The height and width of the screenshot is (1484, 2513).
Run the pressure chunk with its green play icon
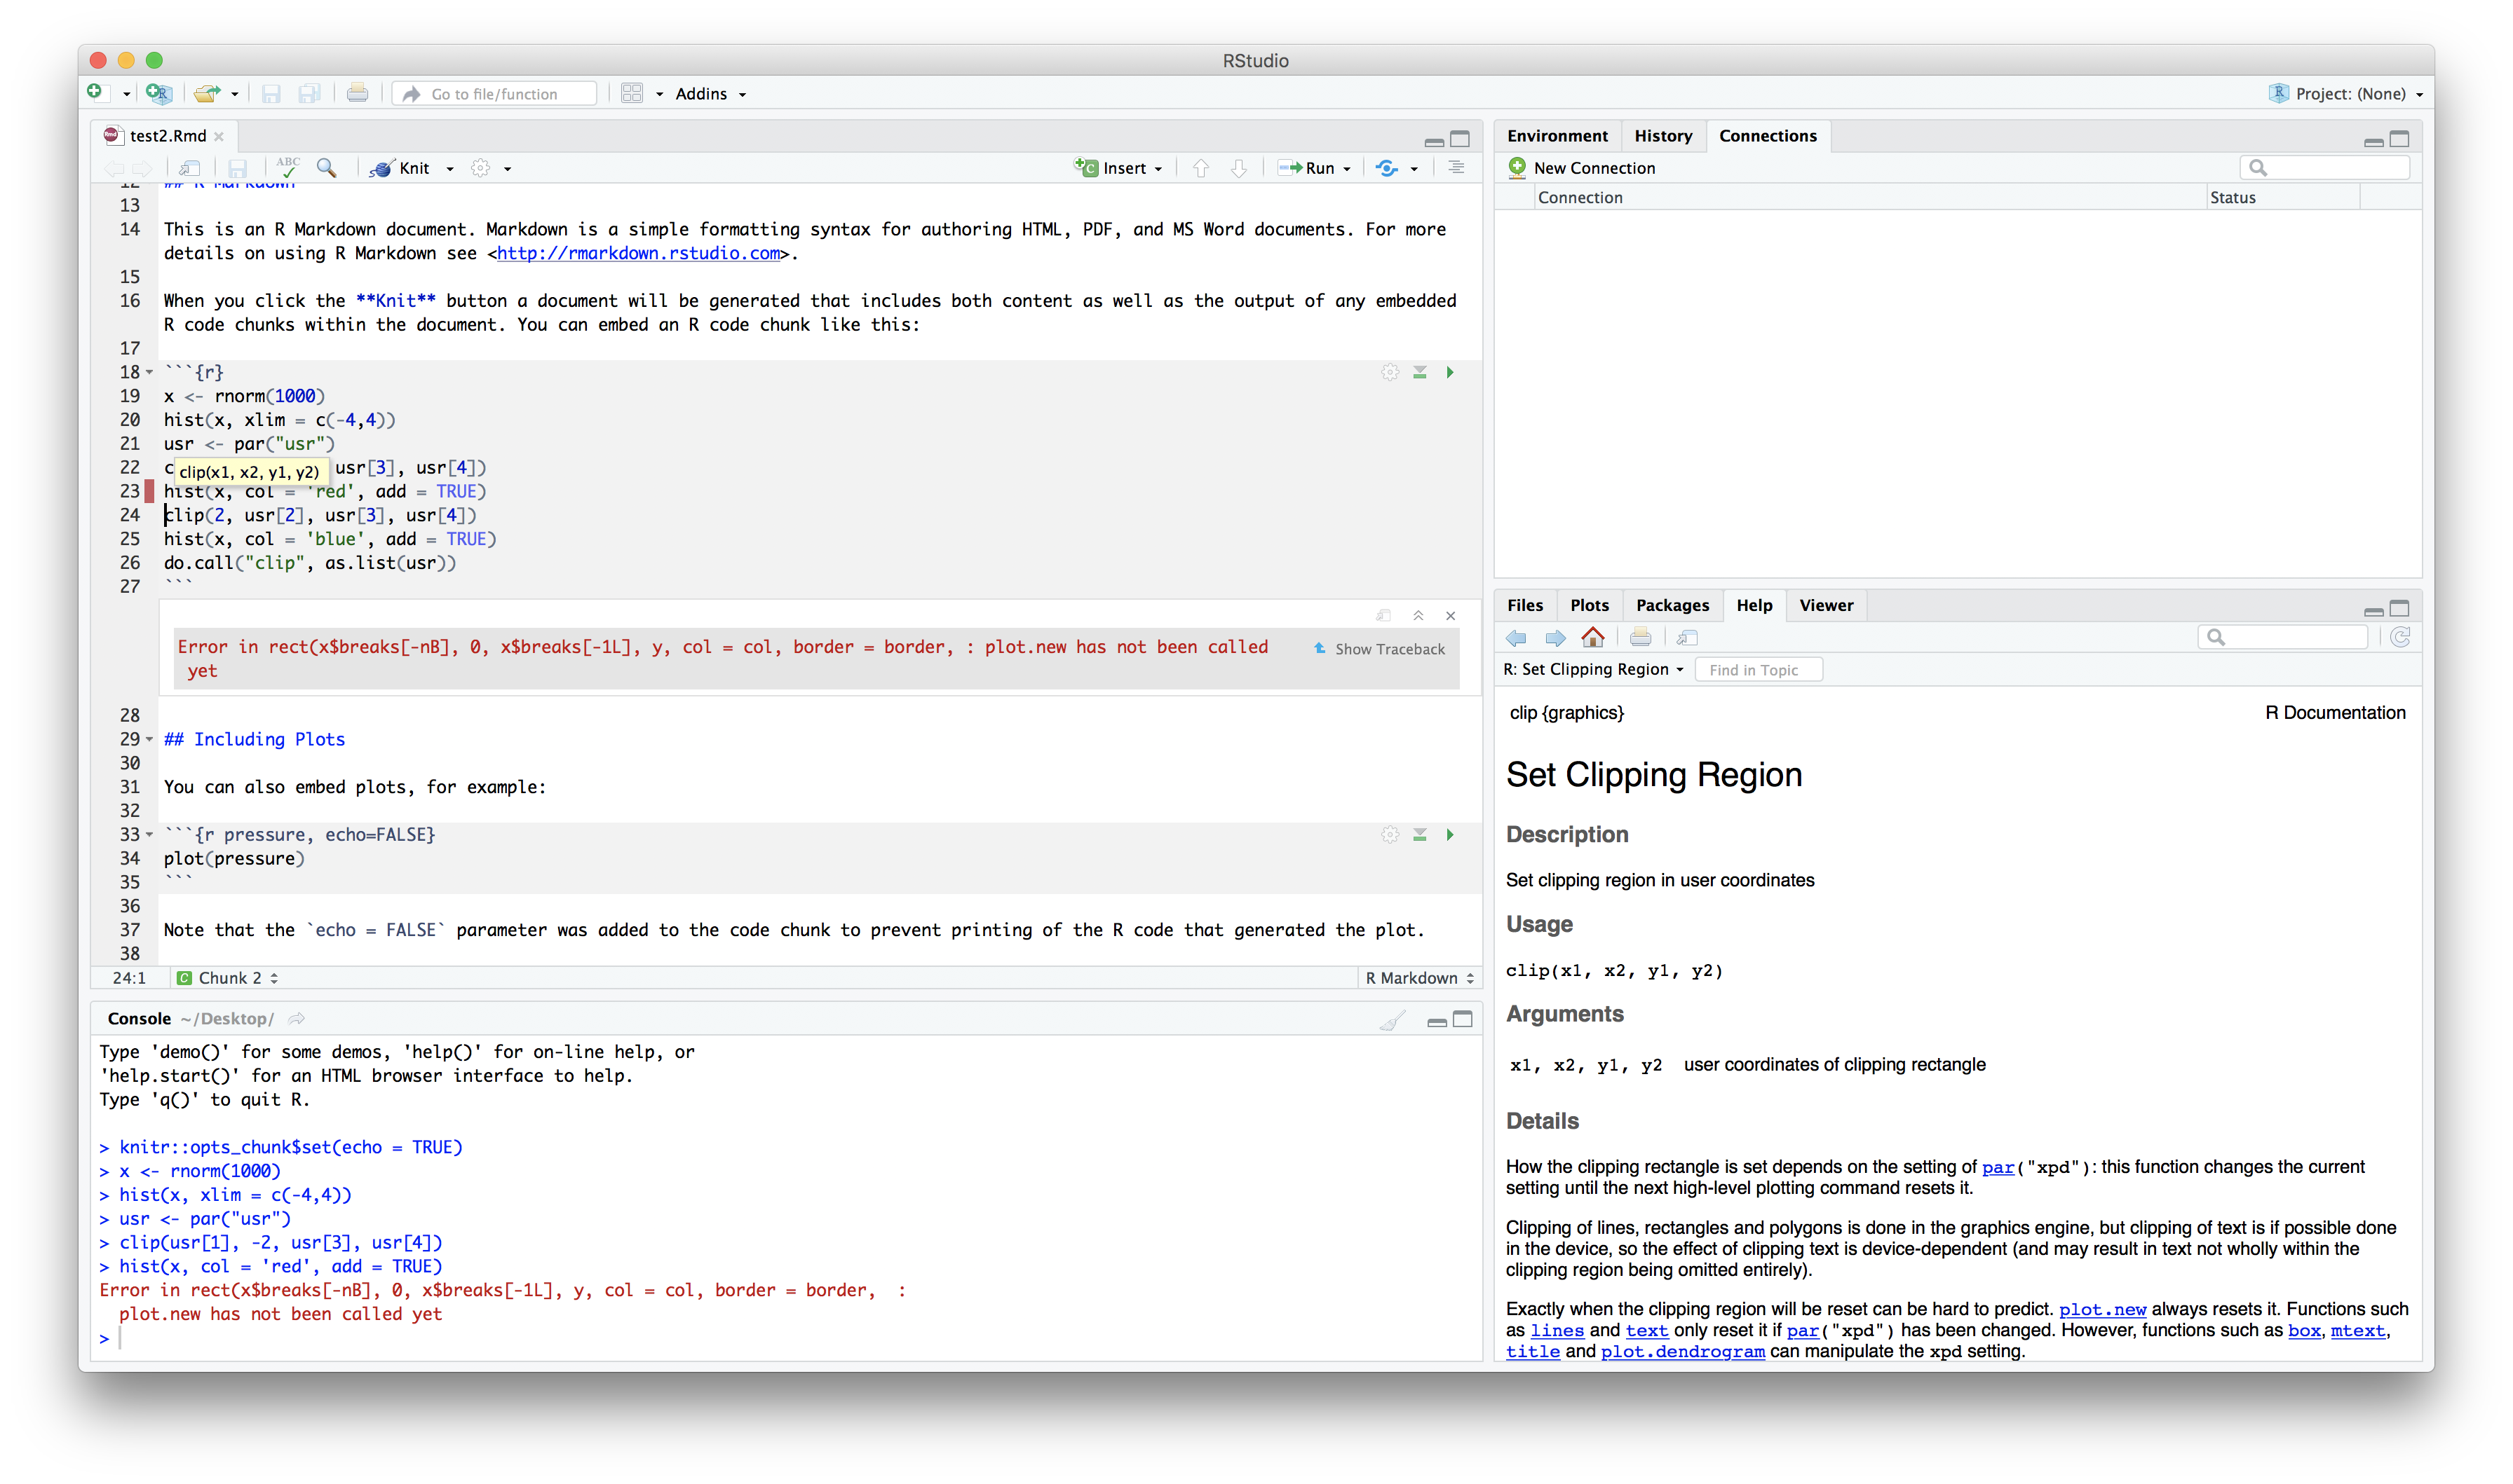1449,834
